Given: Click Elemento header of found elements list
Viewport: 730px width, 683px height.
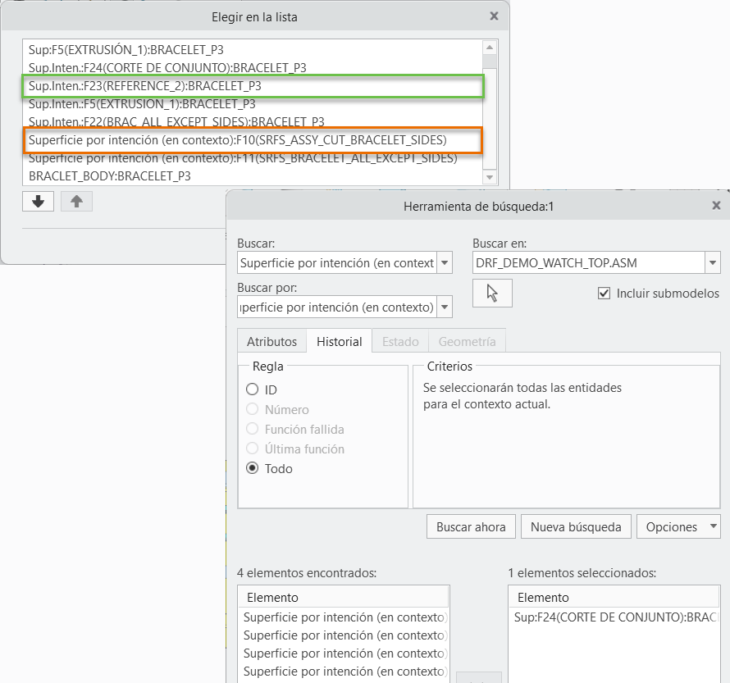Looking at the screenshot, I should 344,598.
